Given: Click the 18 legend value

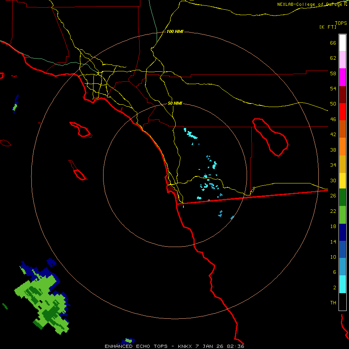Looking at the screenshot, I should [333, 226].
